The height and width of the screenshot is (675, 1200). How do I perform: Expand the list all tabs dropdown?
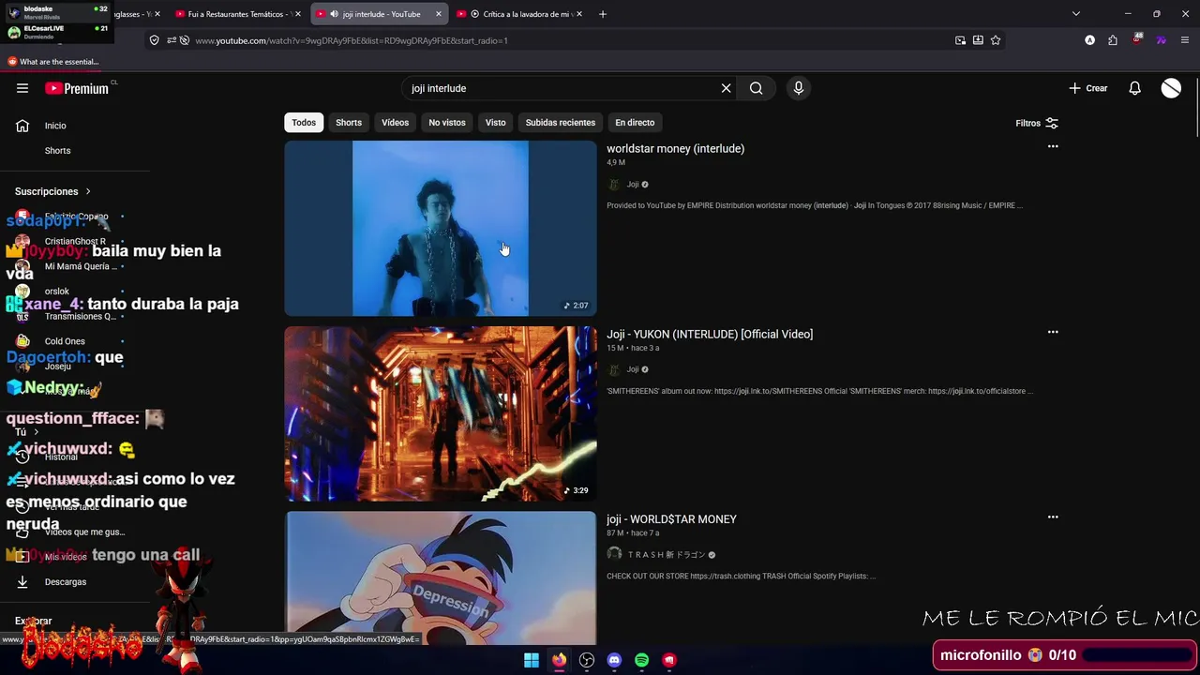click(x=1076, y=14)
